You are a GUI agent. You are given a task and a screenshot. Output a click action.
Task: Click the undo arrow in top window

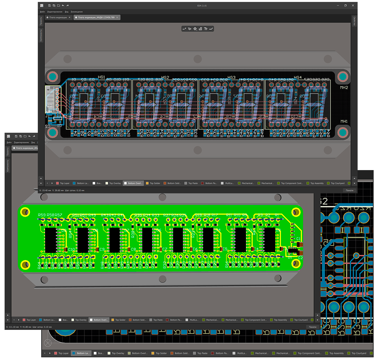(63, 6)
